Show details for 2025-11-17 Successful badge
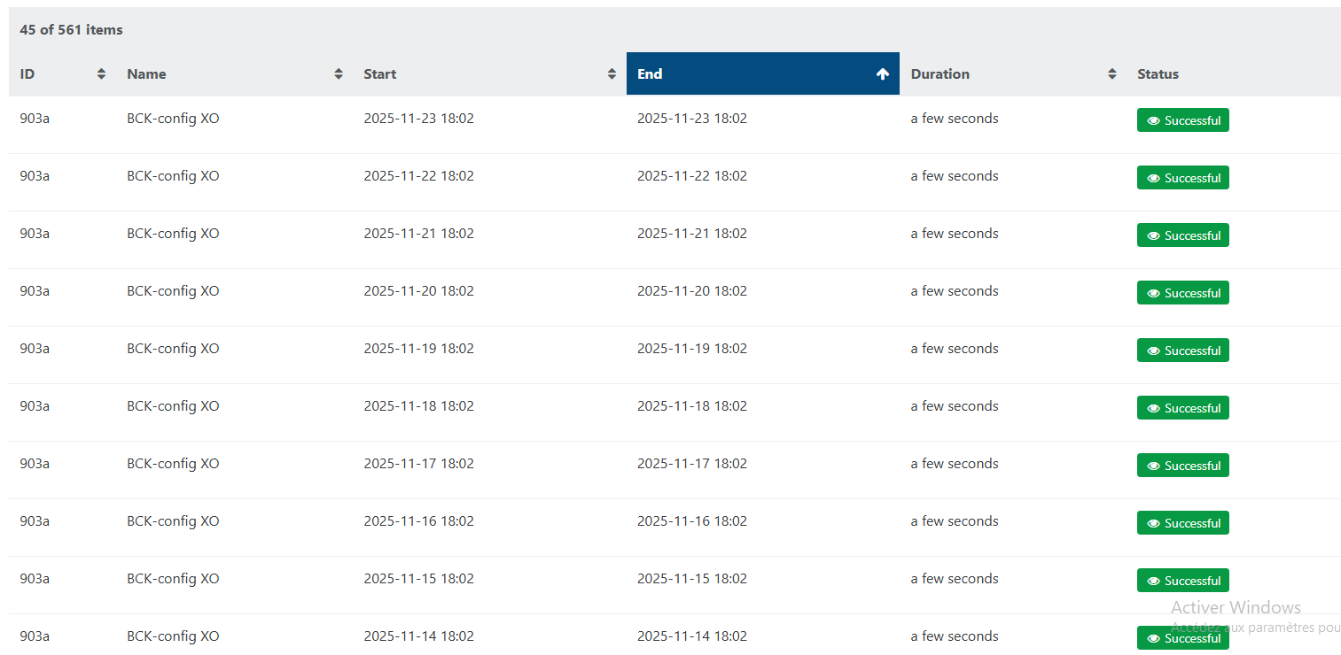This screenshot has height=655, width=1341. click(x=1182, y=466)
